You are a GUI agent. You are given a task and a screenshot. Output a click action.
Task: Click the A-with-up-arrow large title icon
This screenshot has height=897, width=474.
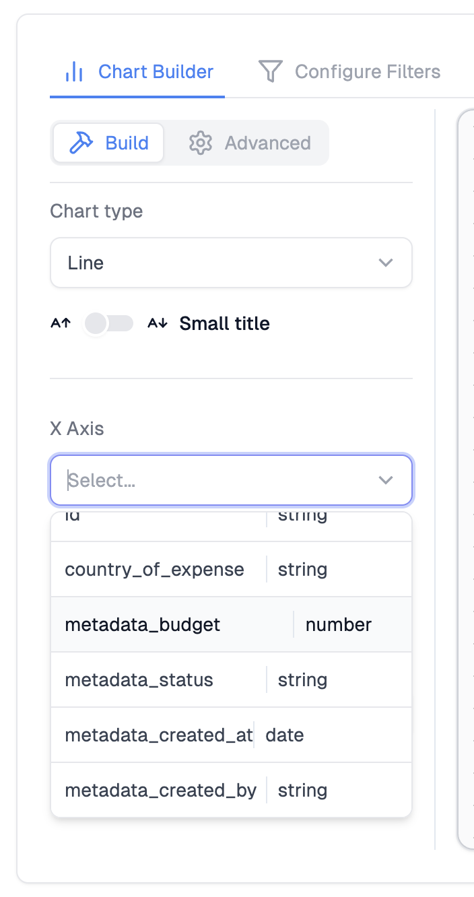[x=60, y=323]
